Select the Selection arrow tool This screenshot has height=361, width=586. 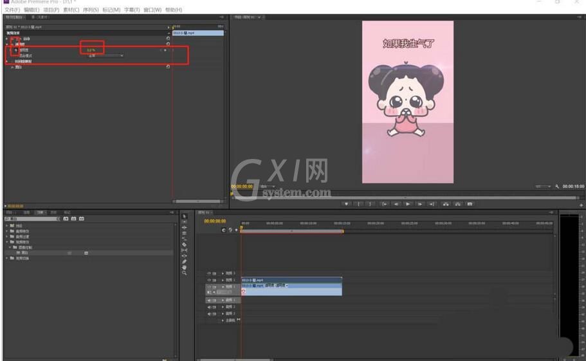click(x=184, y=216)
